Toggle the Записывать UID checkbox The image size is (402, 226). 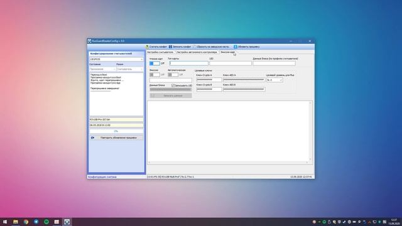pos(173,85)
